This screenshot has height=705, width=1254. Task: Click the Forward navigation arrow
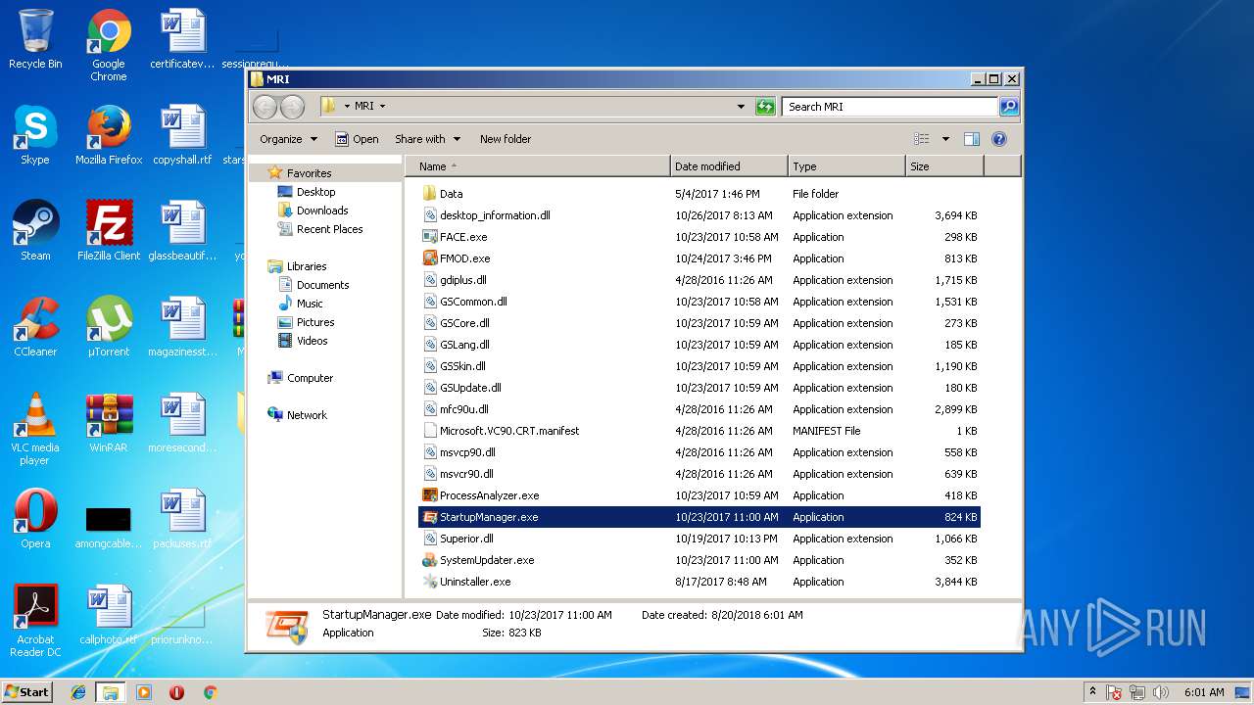click(292, 107)
